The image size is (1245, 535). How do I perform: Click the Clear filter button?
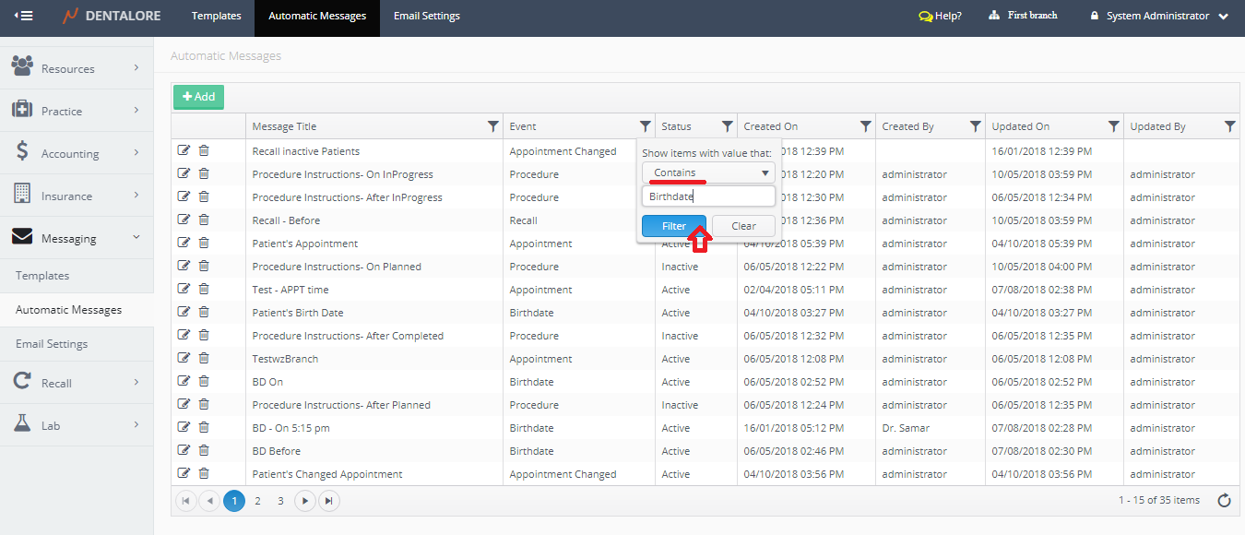click(743, 226)
